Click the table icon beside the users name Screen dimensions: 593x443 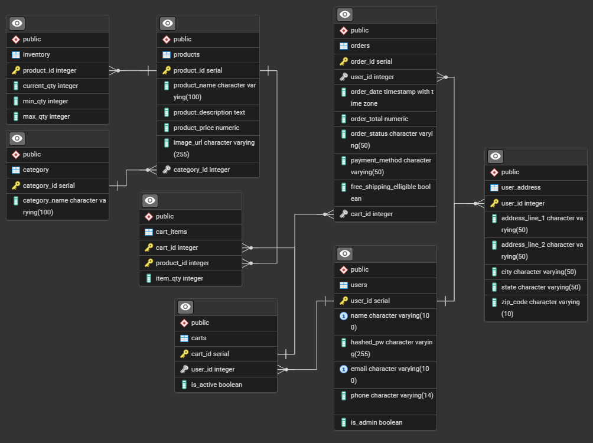[344, 285]
